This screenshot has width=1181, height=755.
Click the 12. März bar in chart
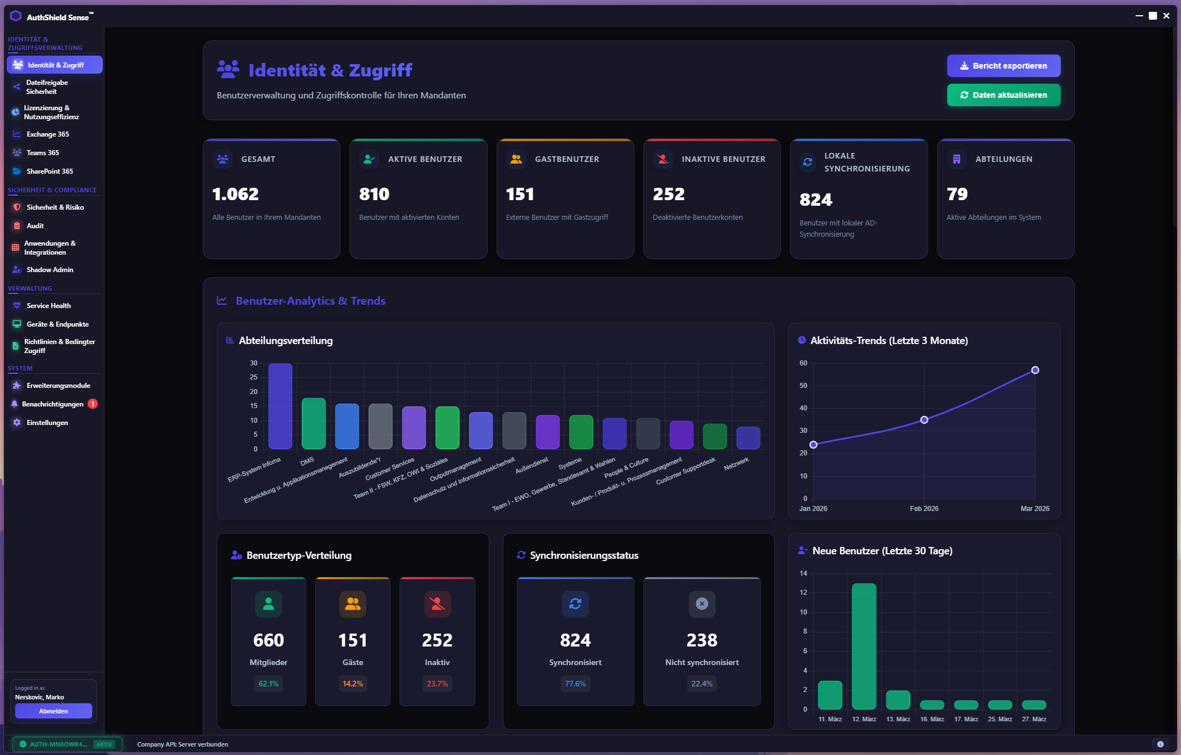tap(864, 647)
